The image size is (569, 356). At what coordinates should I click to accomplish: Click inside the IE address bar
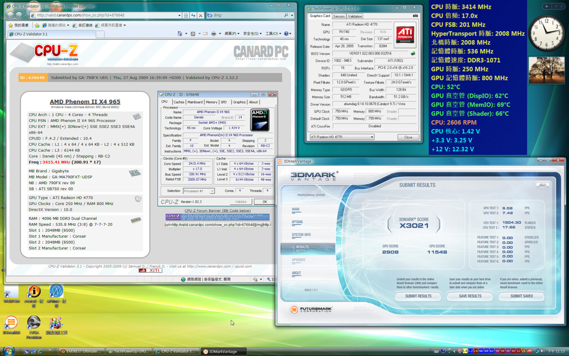click(105, 15)
